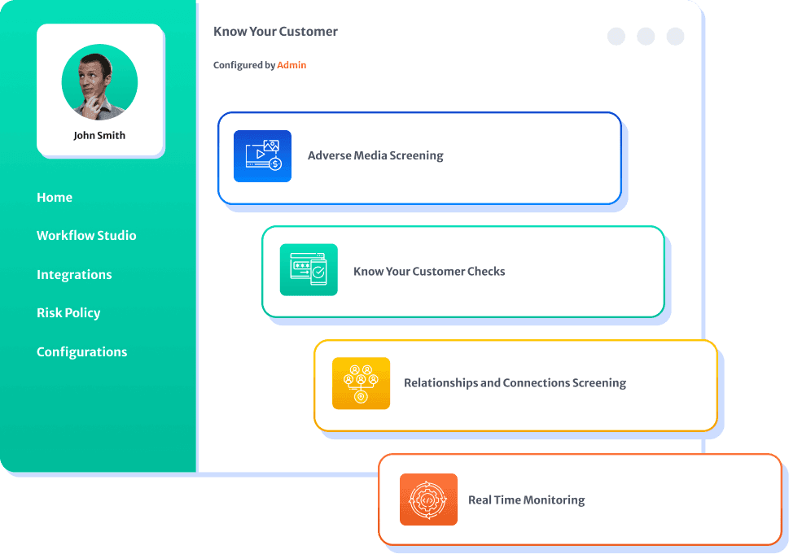789x554 pixels.
Task: Select the Real Time Monitoring label
Action: coord(526,499)
